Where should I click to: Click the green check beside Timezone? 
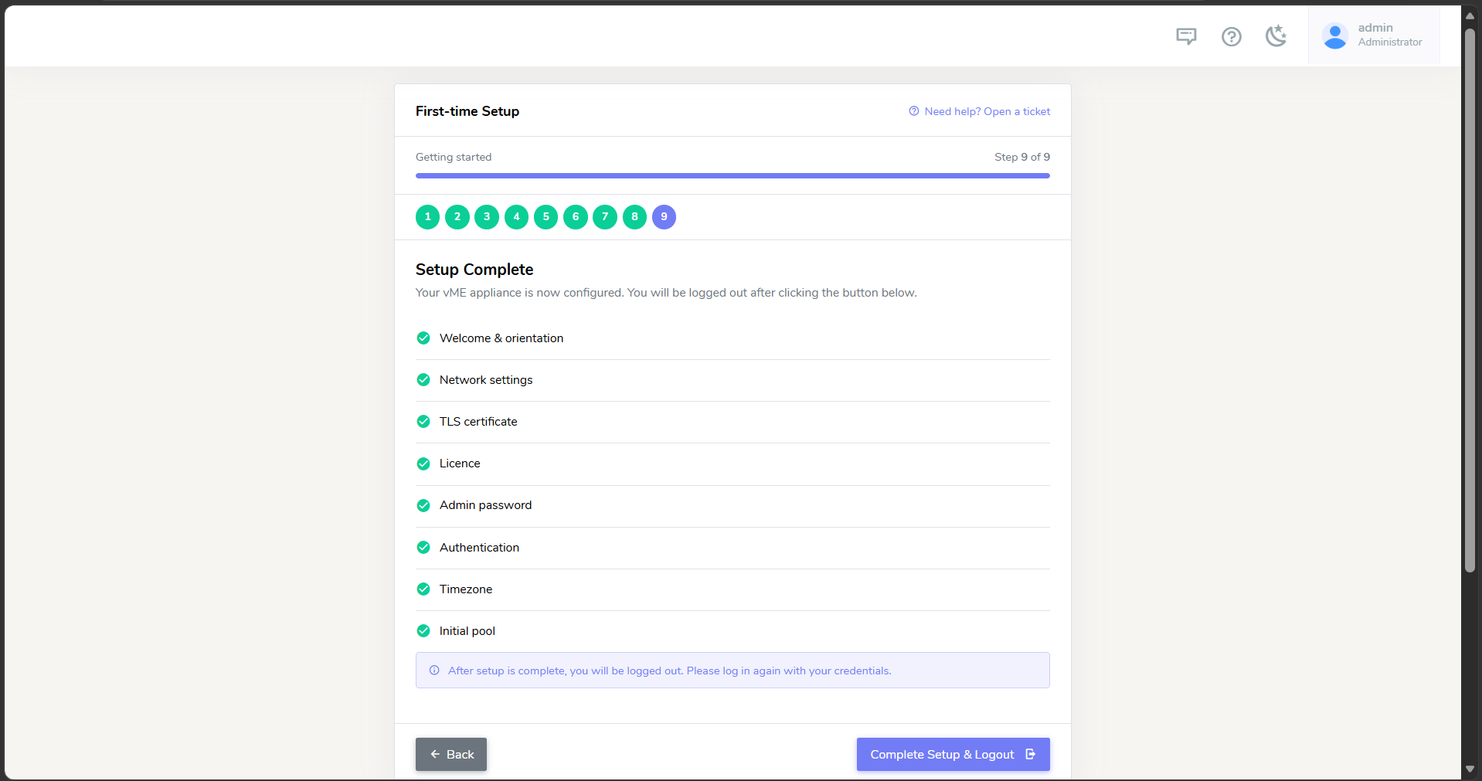pyautogui.click(x=423, y=589)
